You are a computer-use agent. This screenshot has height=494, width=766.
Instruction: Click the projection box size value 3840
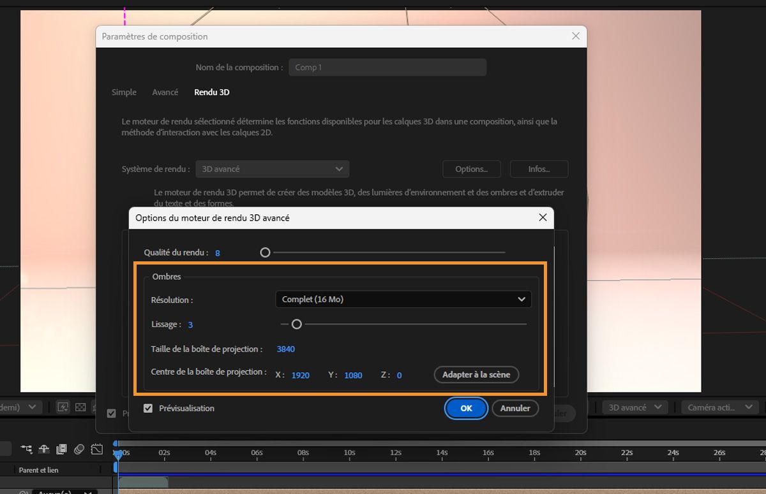point(286,349)
